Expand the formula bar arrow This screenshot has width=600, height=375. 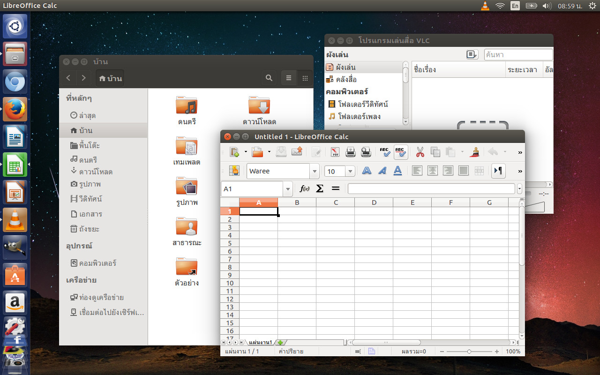tap(519, 188)
